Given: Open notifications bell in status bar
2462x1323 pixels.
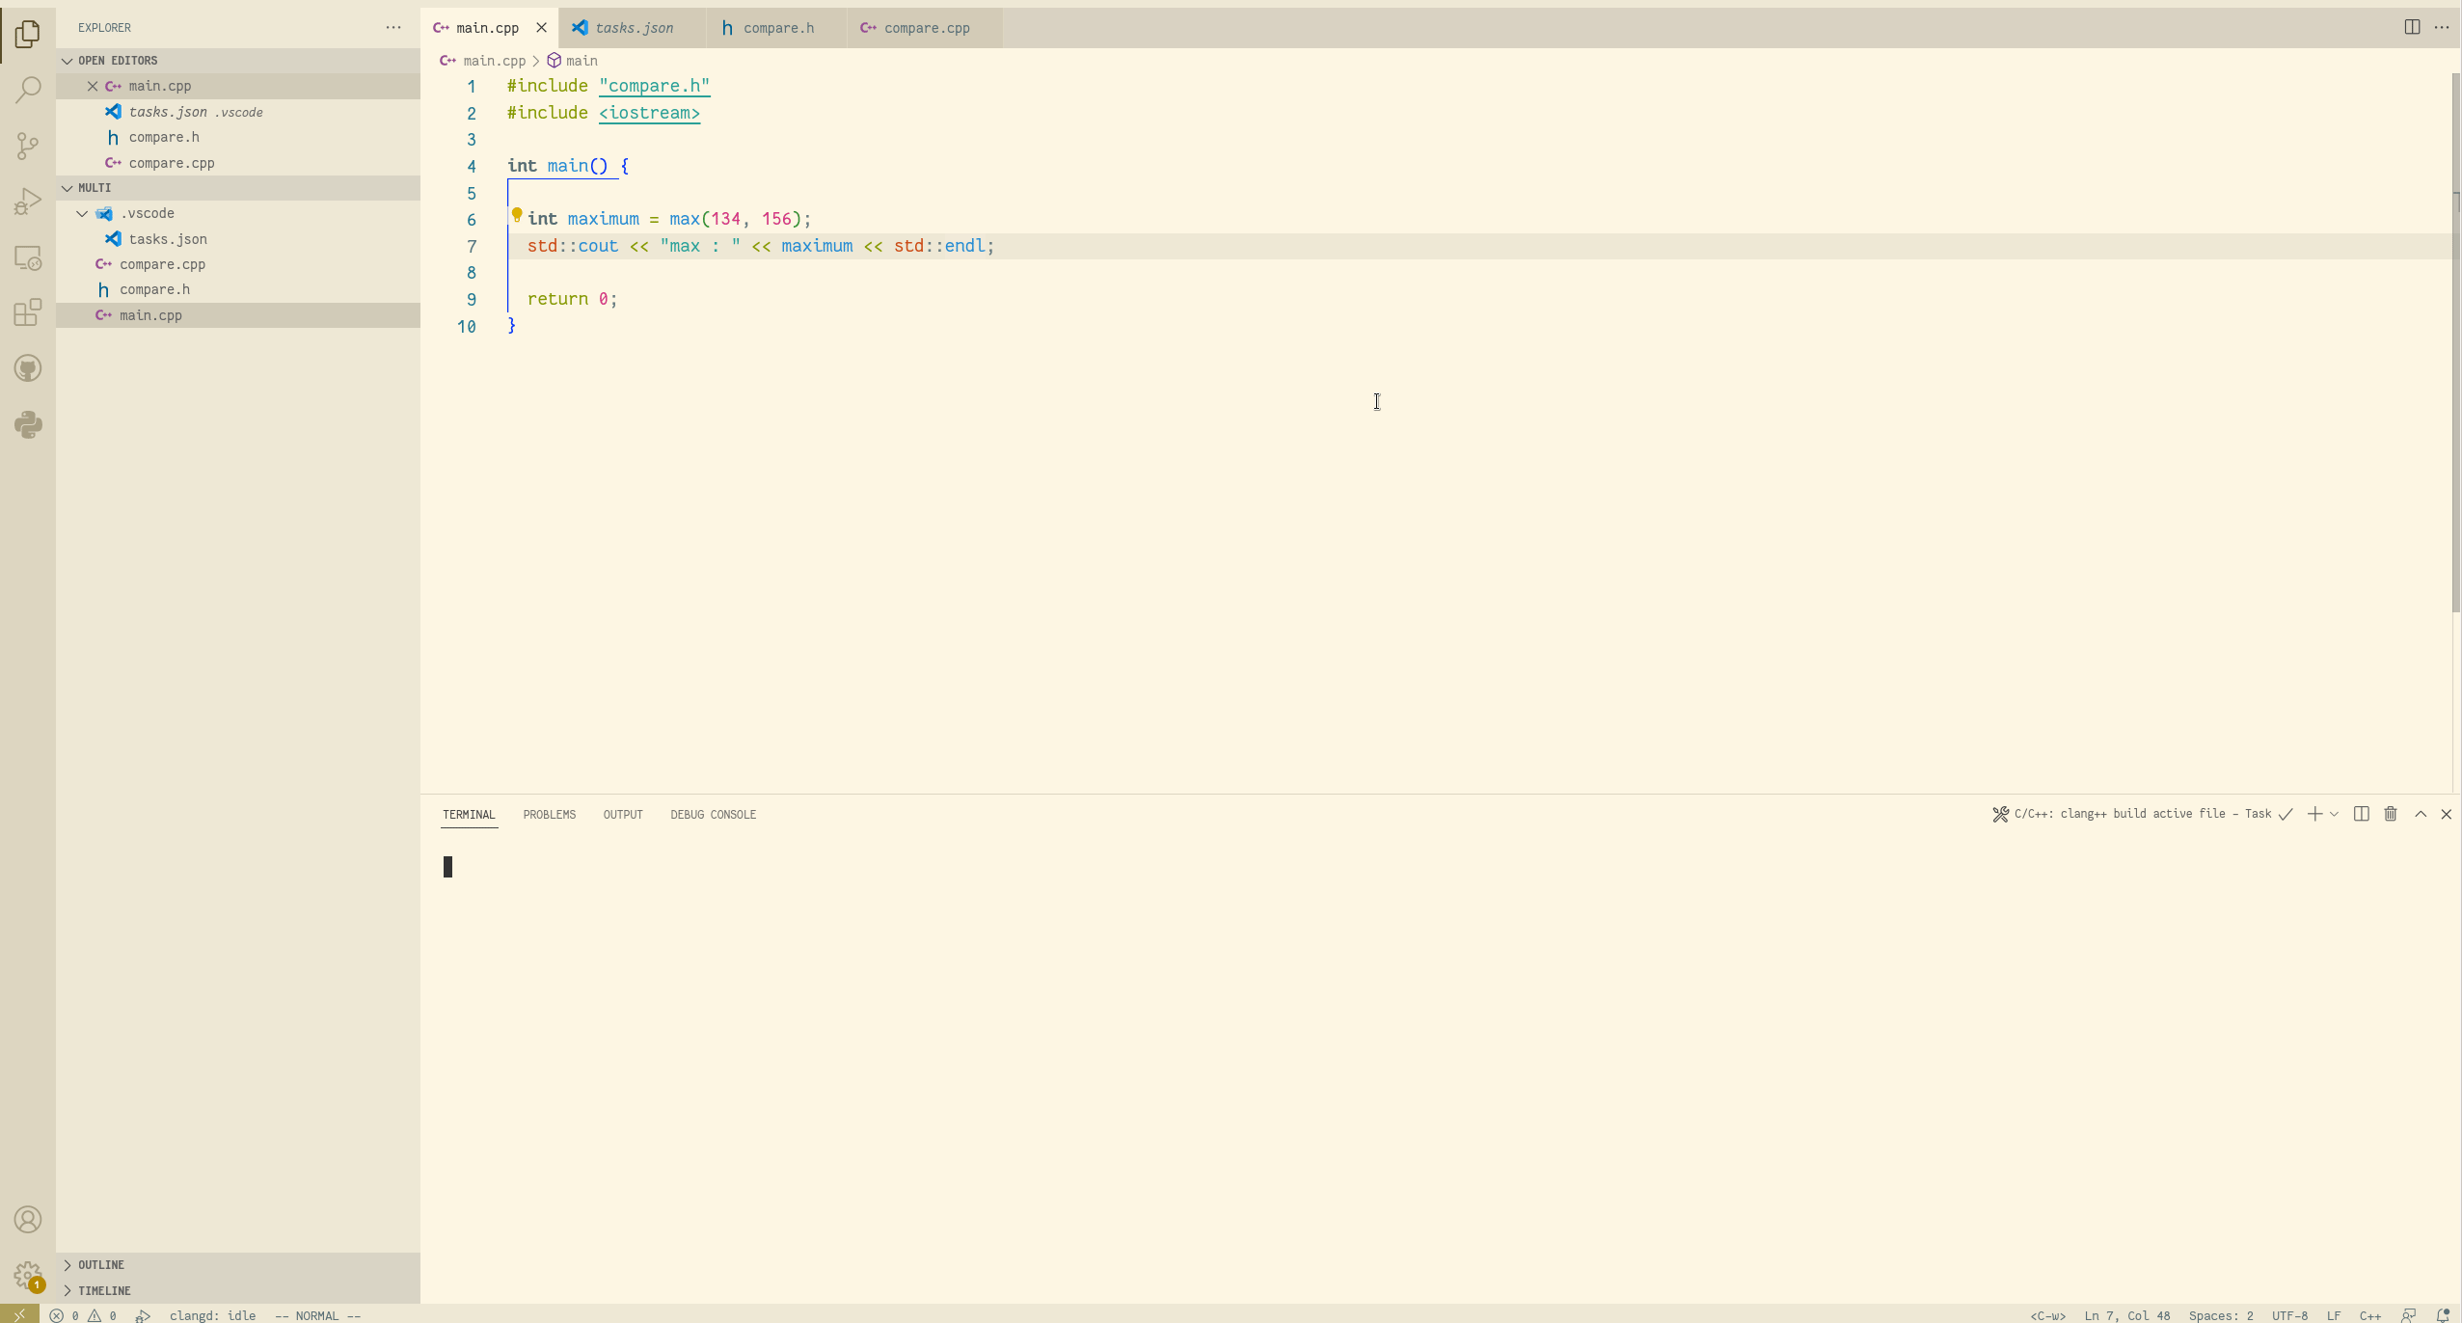Looking at the screenshot, I should coord(2443,1315).
